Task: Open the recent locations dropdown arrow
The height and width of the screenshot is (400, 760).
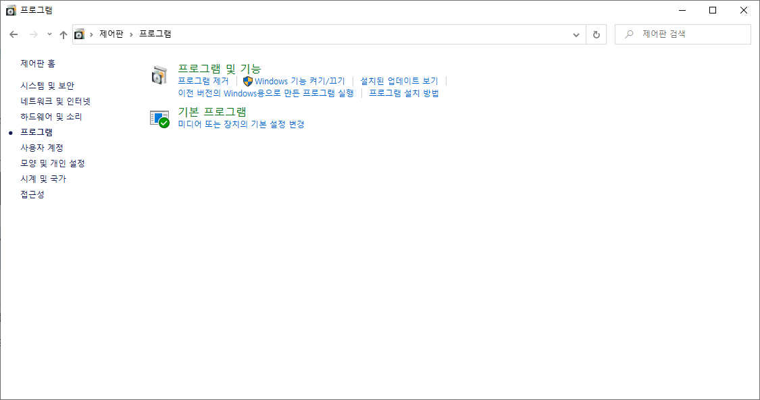Action: coord(49,34)
